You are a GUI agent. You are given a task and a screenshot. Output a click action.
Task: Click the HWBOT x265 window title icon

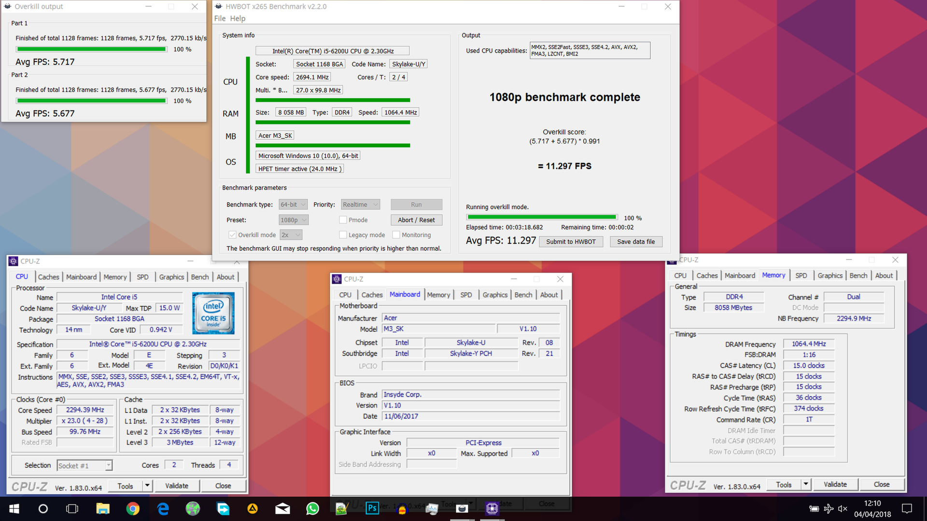coord(218,6)
